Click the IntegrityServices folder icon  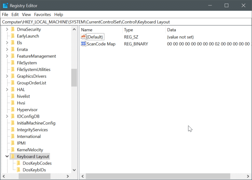[13, 130]
